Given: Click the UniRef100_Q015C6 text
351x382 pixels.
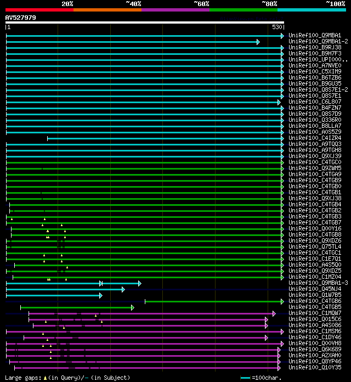Looking at the screenshot, I should pos(315,319).
